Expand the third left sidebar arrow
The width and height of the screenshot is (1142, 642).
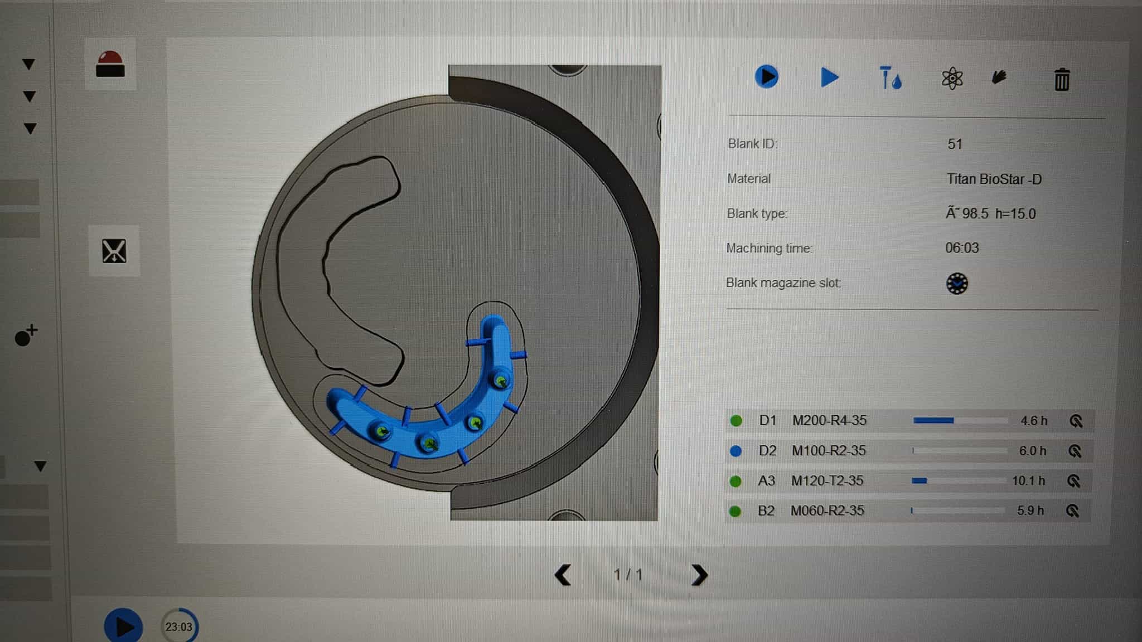click(x=30, y=129)
